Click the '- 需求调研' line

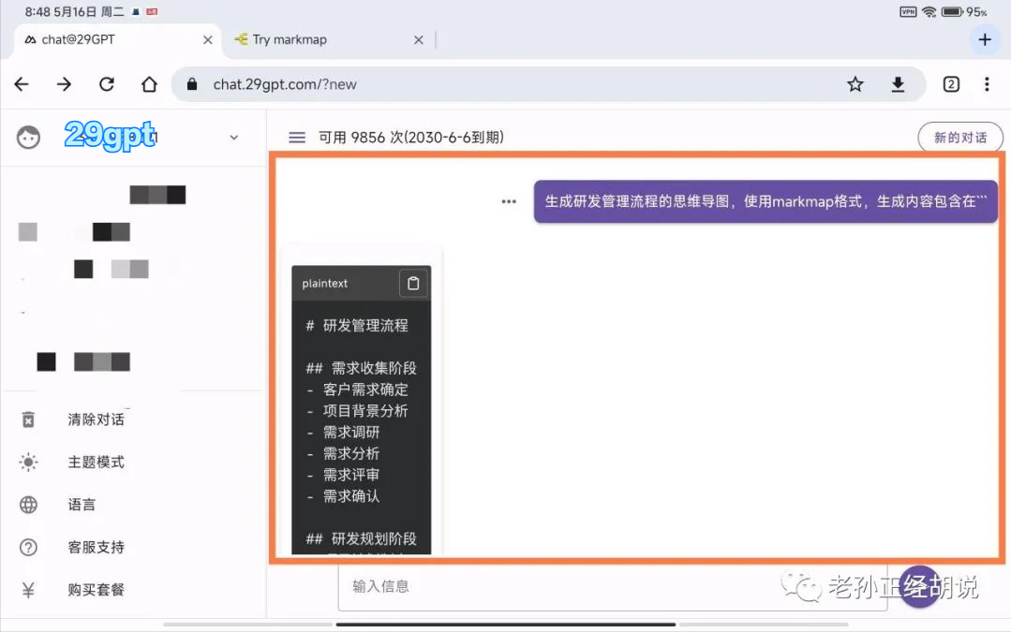[x=342, y=432]
